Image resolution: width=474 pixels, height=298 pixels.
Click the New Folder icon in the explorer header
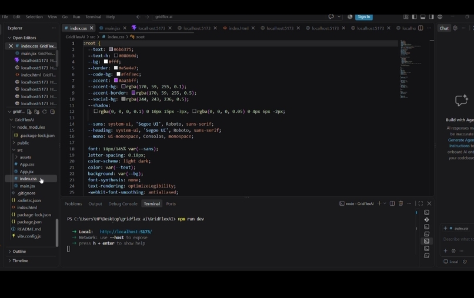pos(37,112)
